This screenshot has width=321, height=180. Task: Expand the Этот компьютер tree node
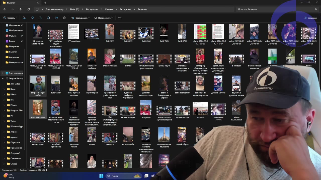tap(3, 73)
